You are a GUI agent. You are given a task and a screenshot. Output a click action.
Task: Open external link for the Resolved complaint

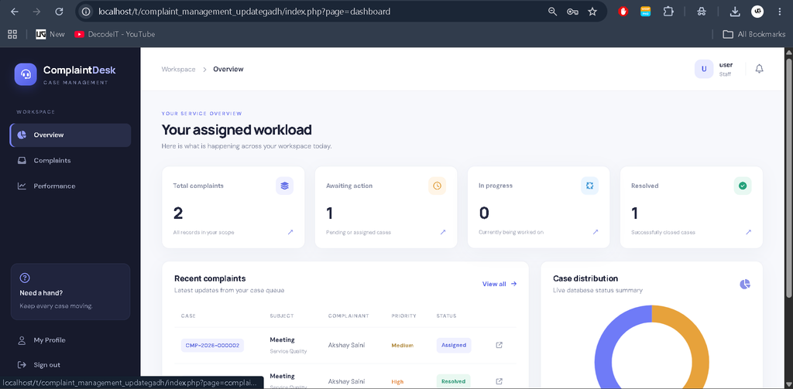[499, 381]
